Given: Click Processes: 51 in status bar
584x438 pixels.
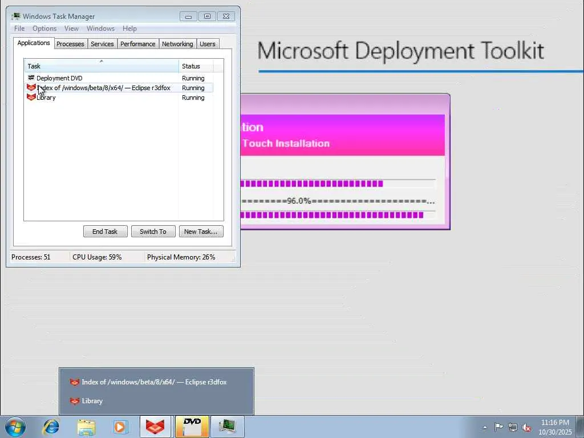Looking at the screenshot, I should pos(31,257).
